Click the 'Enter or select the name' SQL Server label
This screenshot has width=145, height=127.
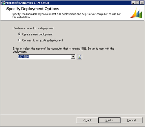pyautogui.click(x=64, y=50)
